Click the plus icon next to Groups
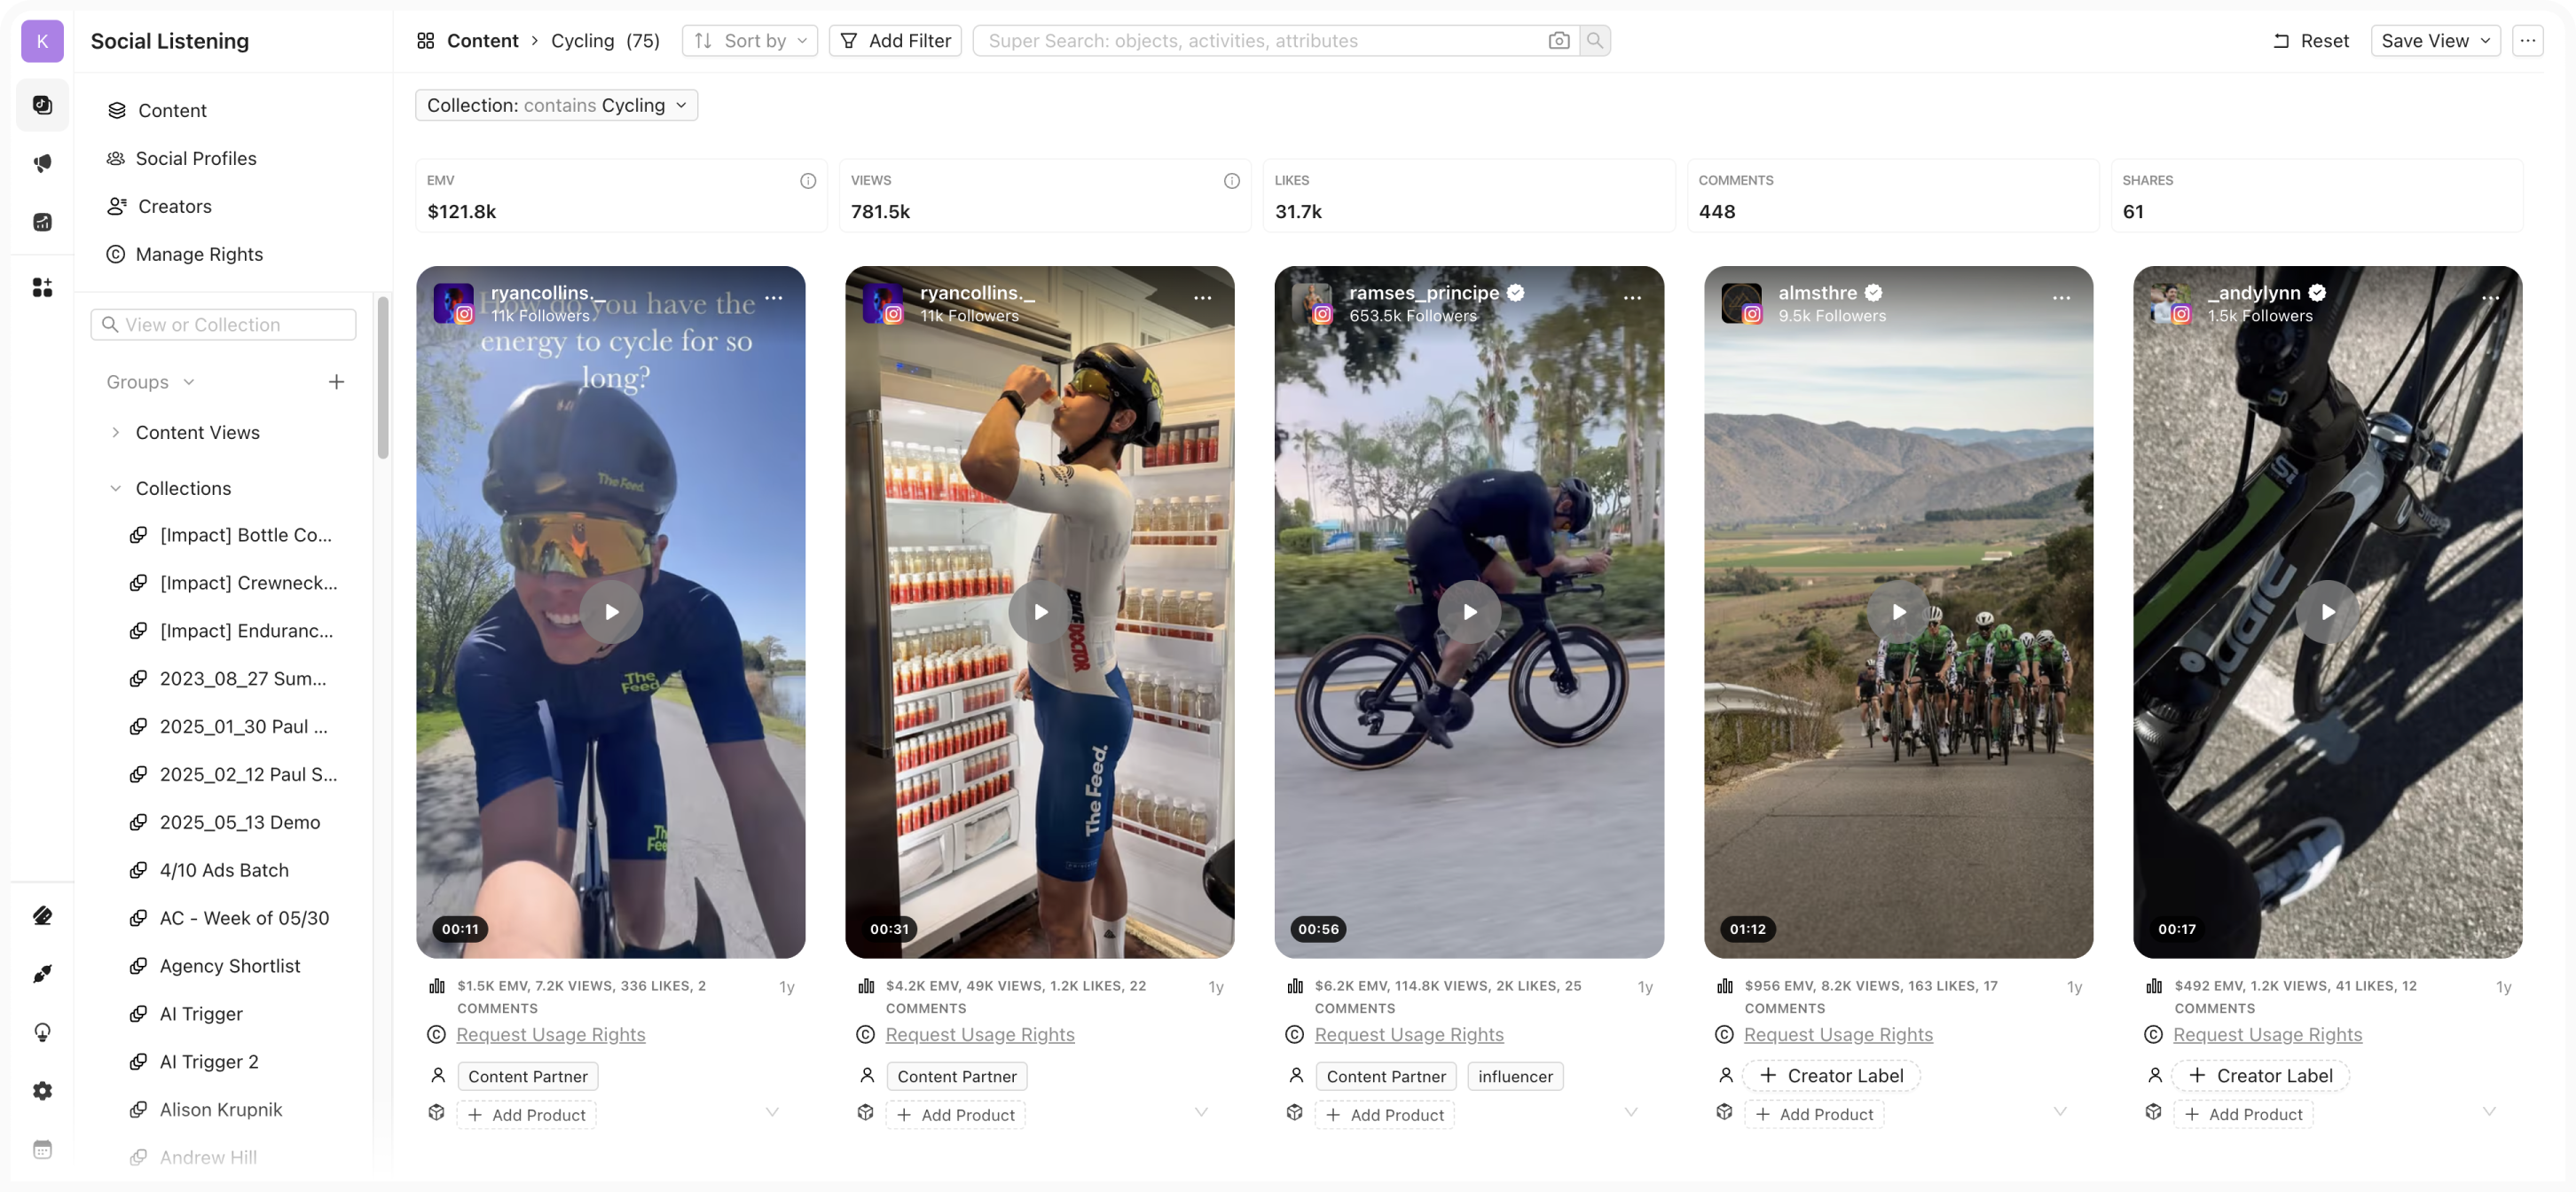 337,382
